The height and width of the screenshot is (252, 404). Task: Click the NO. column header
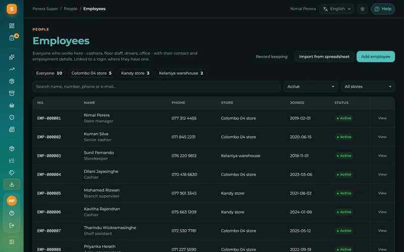coord(40,103)
